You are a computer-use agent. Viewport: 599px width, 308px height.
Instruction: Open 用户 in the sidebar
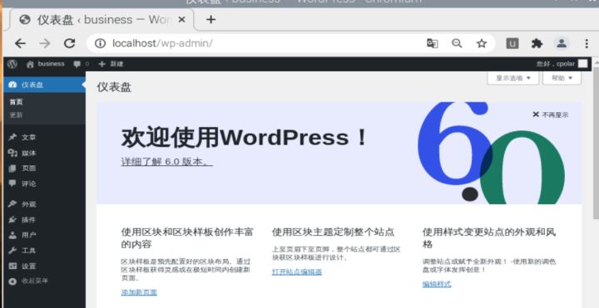coord(44,235)
